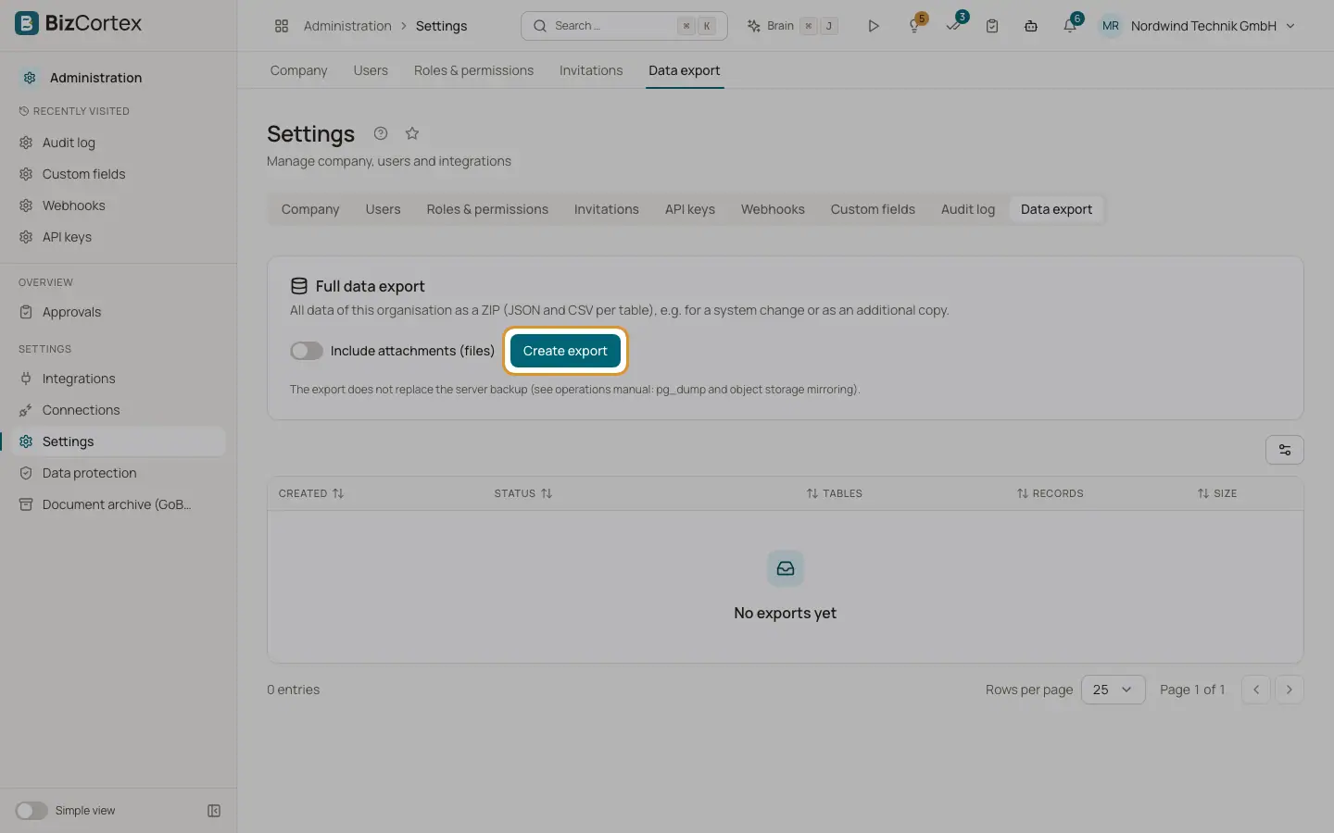The image size is (1334, 833).
Task: Open the apps grid icon beside Administration breadcrumb
Action: click(x=282, y=26)
